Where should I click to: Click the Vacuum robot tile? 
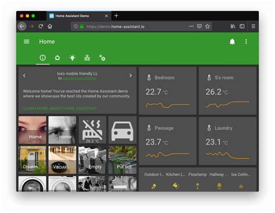coord(62,160)
